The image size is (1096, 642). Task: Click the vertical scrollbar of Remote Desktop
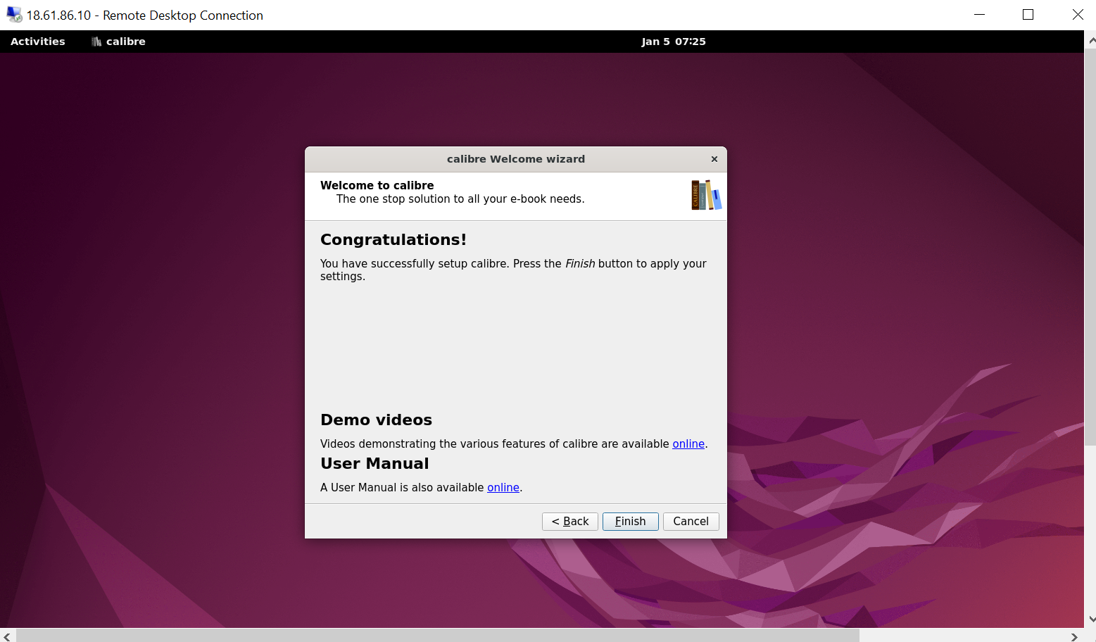1090,246
